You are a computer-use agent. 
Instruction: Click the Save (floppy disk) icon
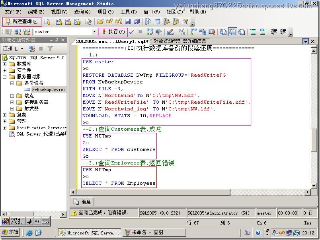tap(128, 21)
